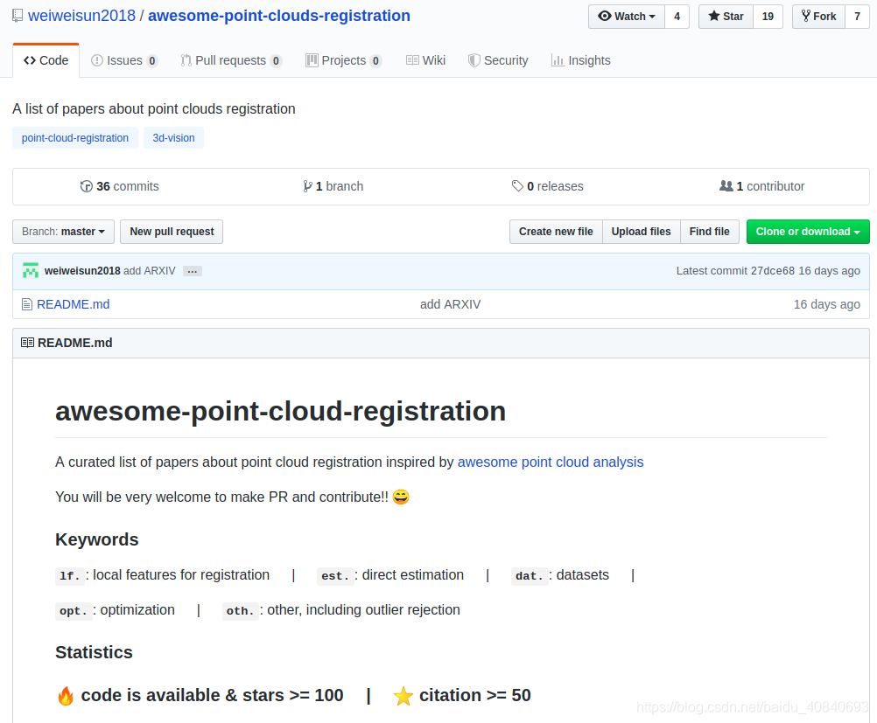The image size is (877, 723).
Task: Click New pull request button
Action: (172, 232)
